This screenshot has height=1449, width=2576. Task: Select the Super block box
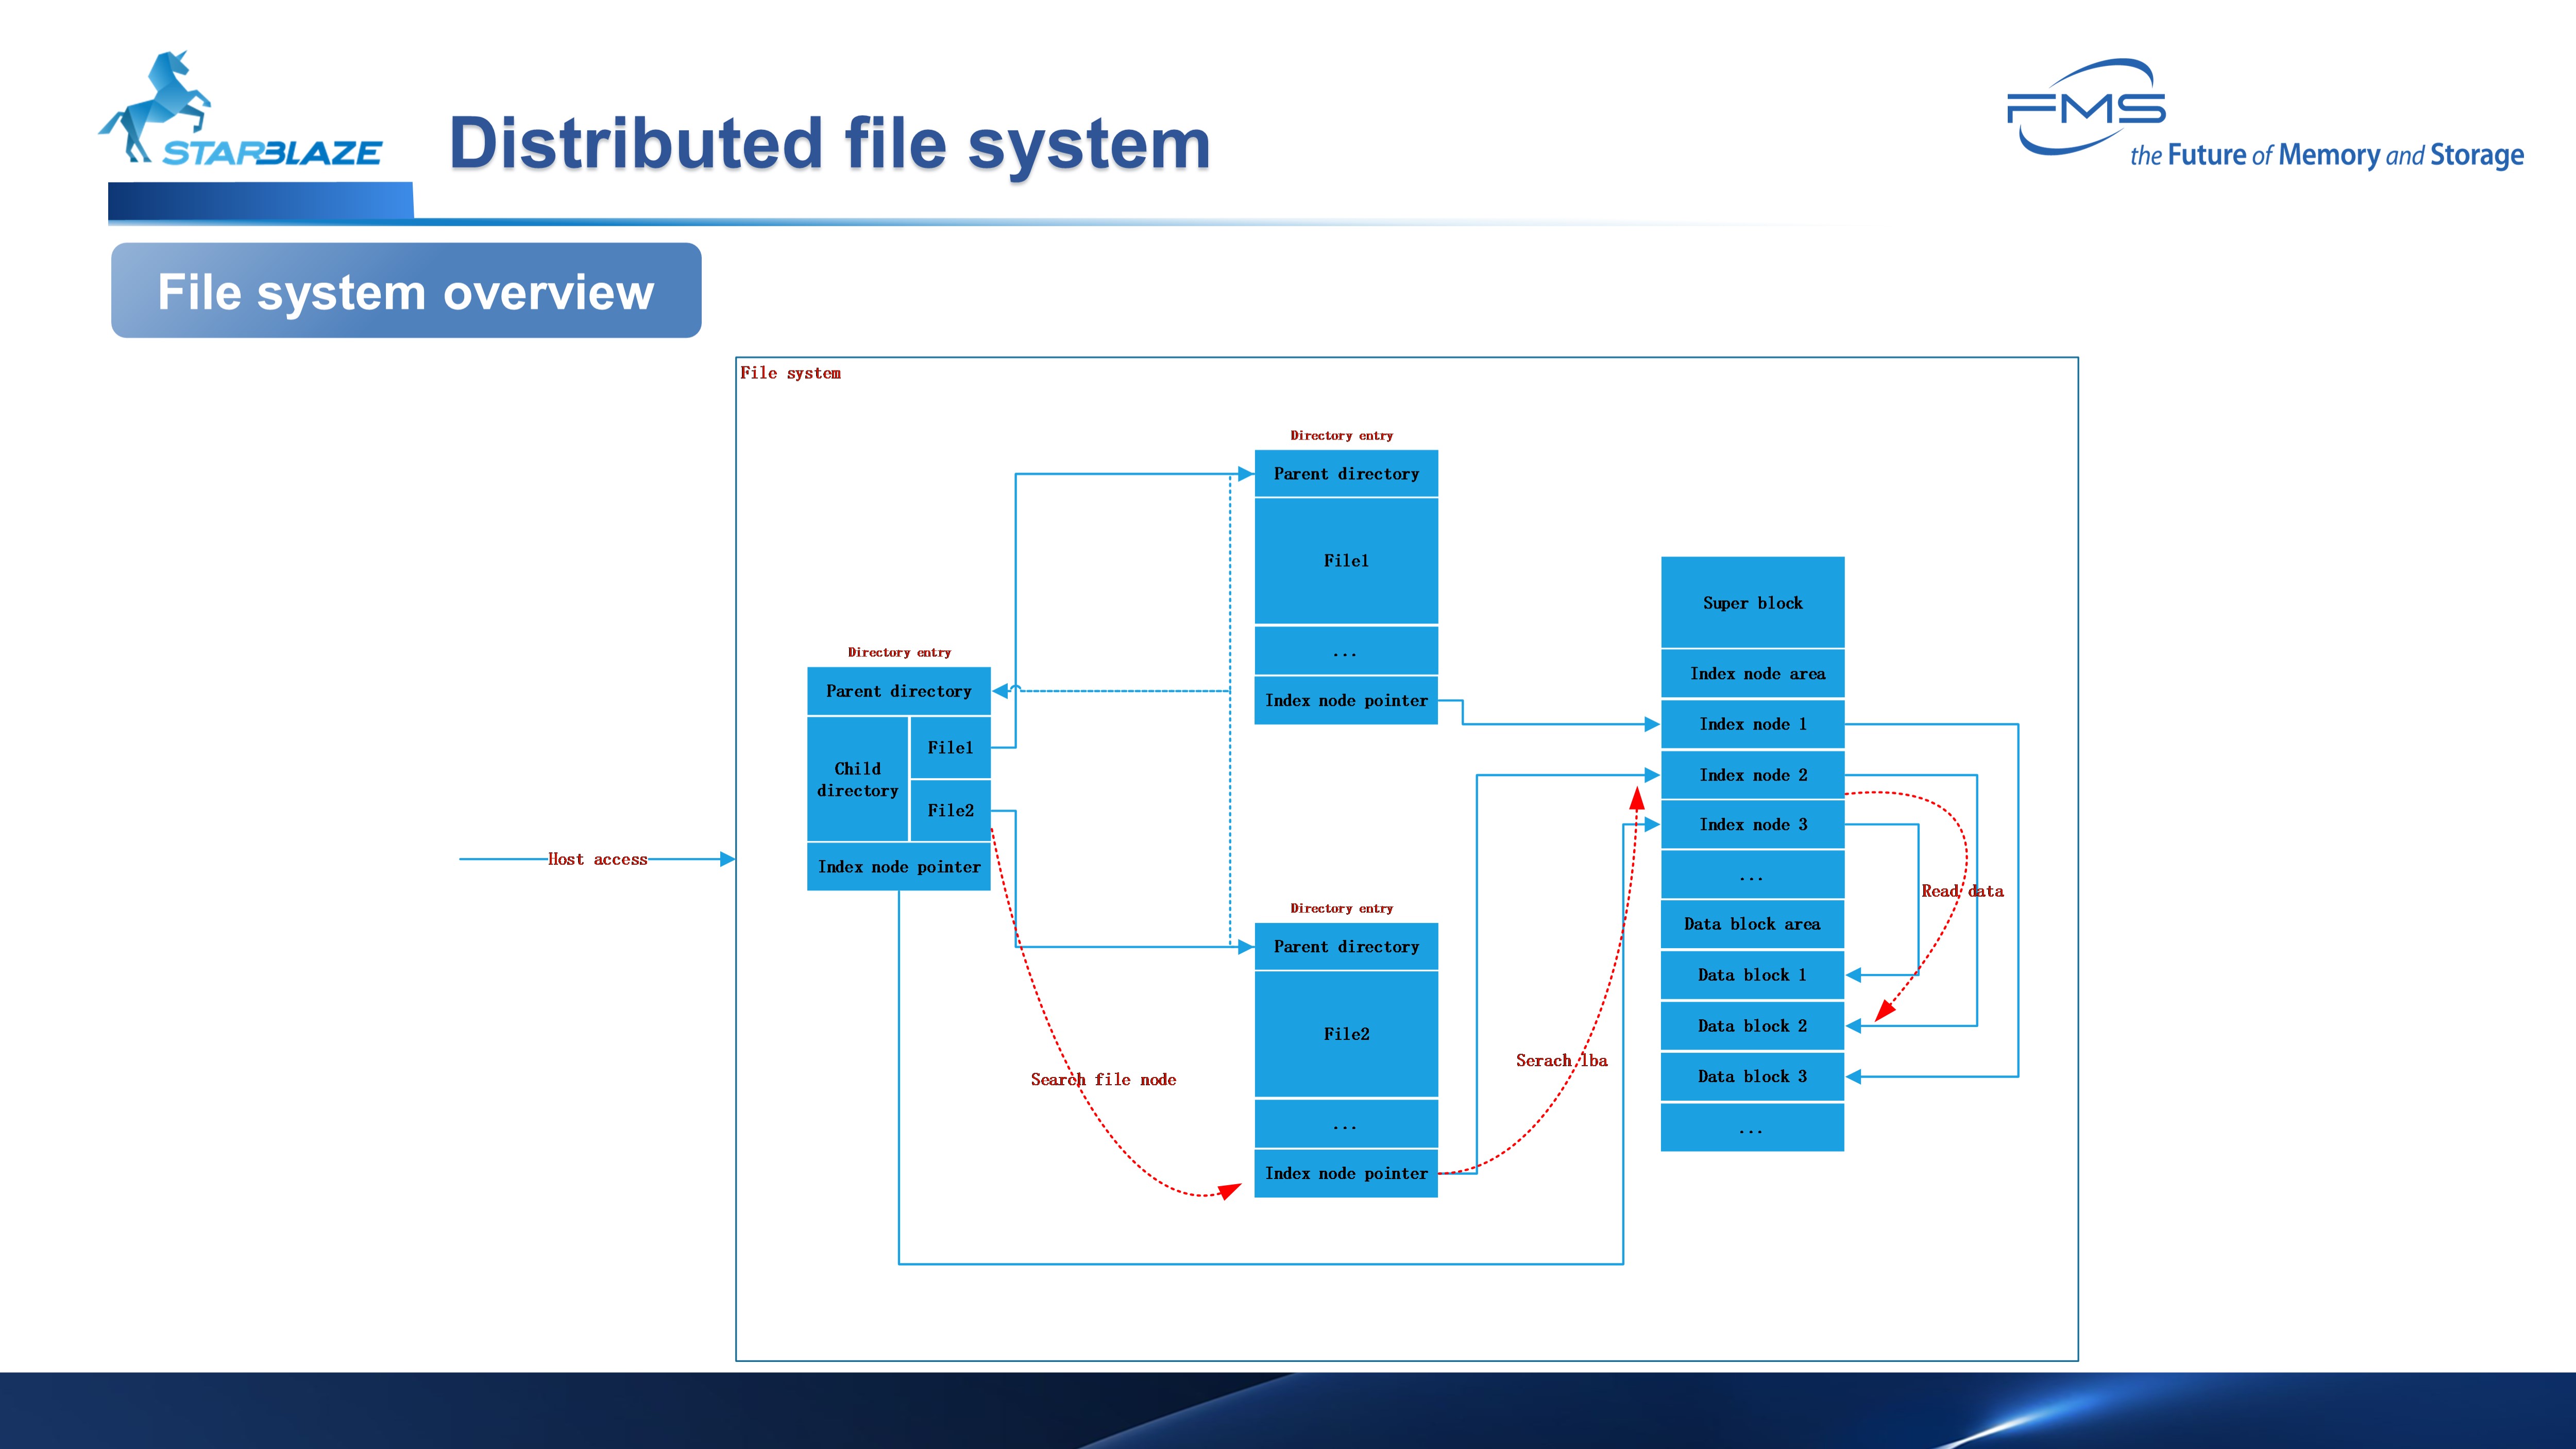pyautogui.click(x=1752, y=603)
